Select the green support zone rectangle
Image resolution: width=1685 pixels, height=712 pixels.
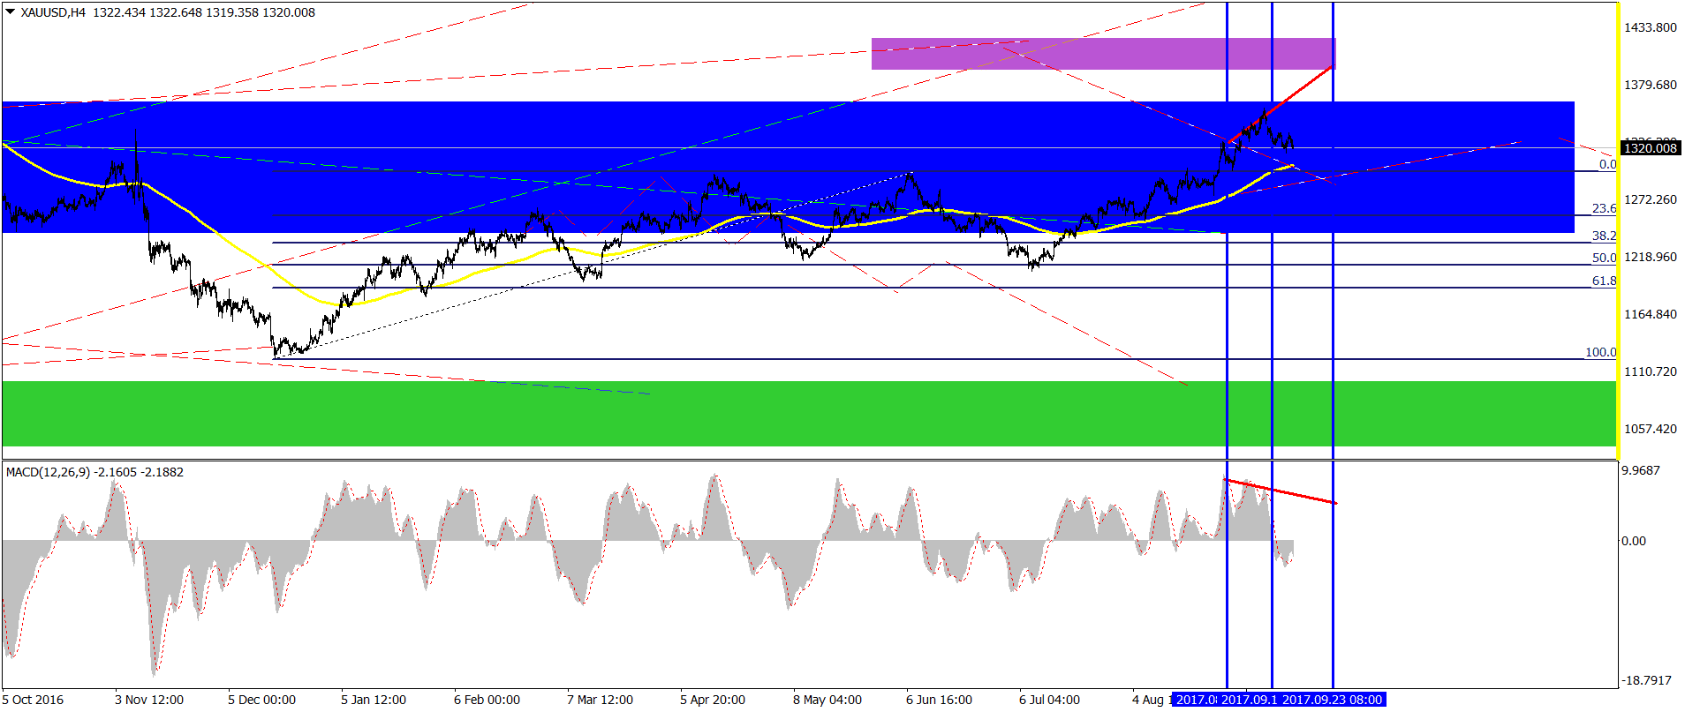(795, 414)
